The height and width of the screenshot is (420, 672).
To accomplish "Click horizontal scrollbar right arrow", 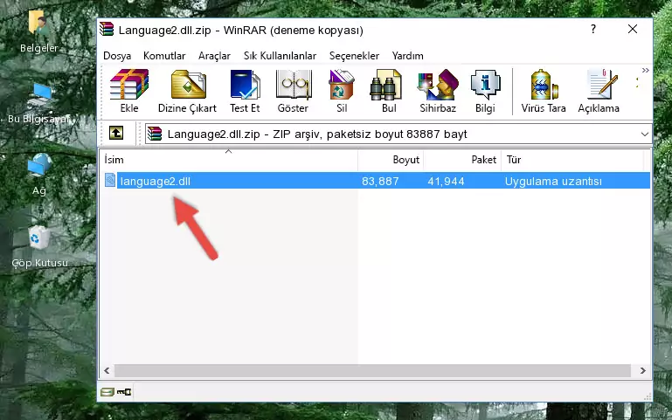I will pyautogui.click(x=642, y=370).
